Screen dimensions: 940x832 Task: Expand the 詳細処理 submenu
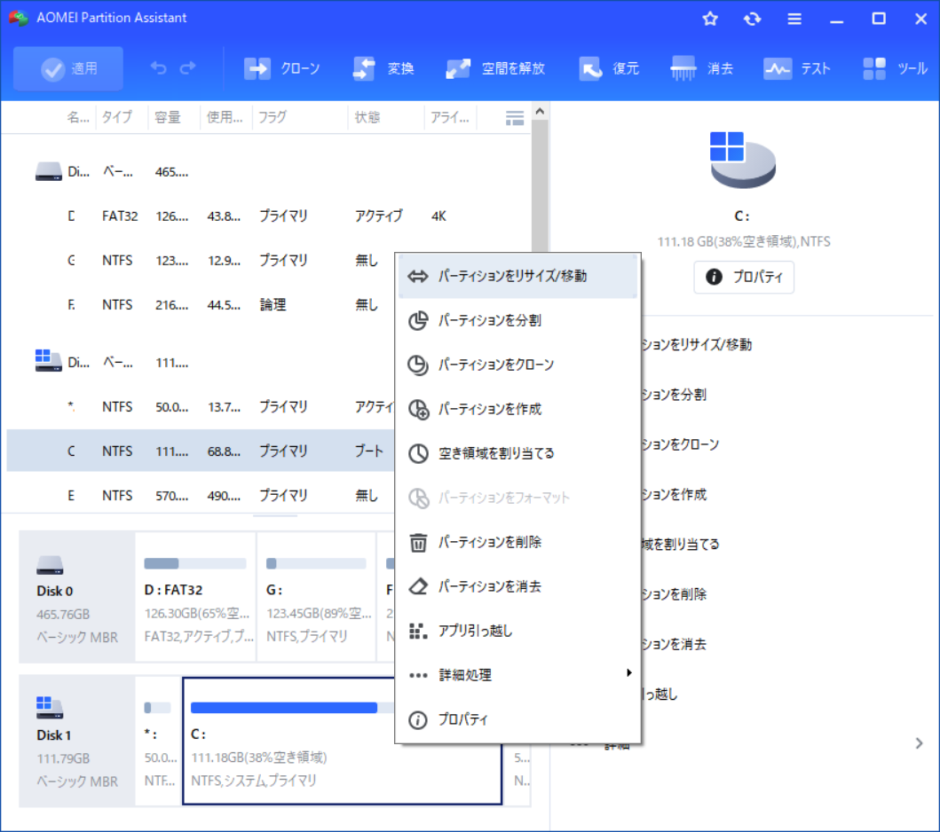point(518,675)
